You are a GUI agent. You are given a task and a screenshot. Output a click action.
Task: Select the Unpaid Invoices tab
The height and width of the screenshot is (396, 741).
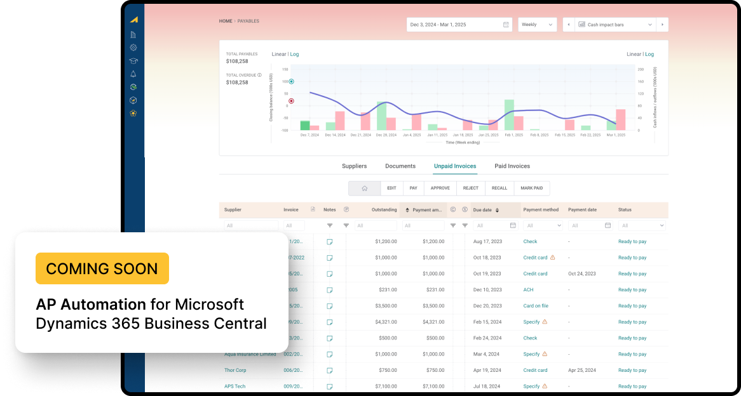coord(455,166)
